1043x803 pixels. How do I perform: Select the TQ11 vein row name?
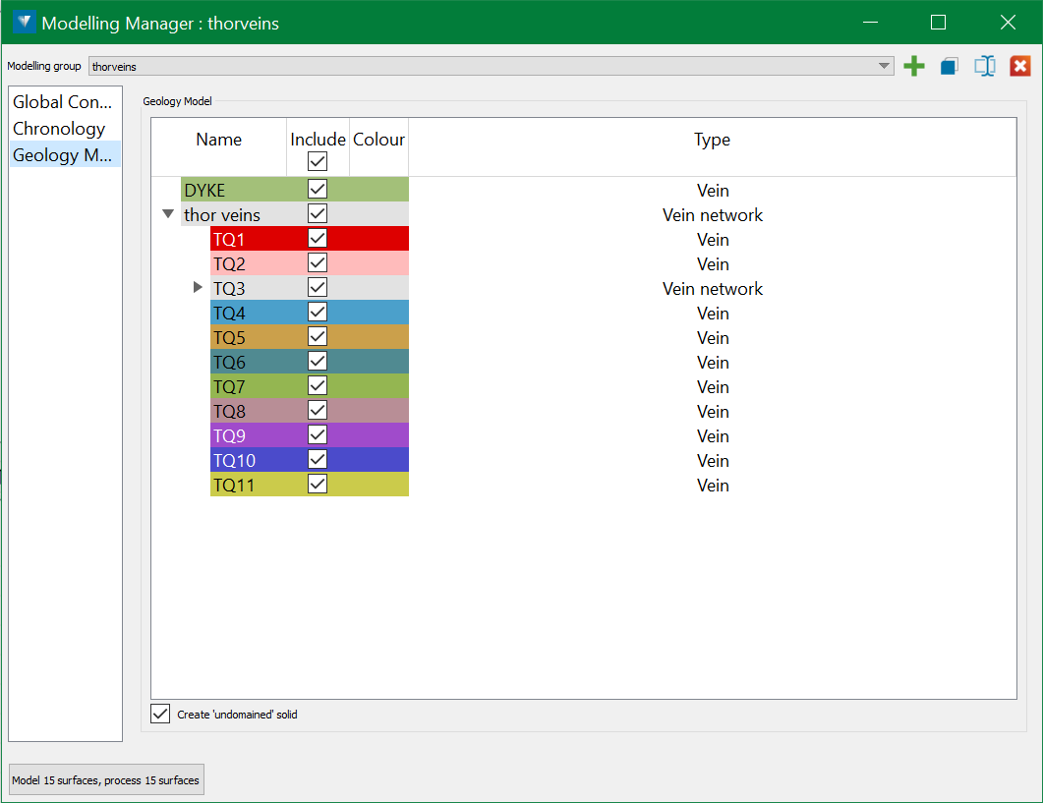point(234,485)
